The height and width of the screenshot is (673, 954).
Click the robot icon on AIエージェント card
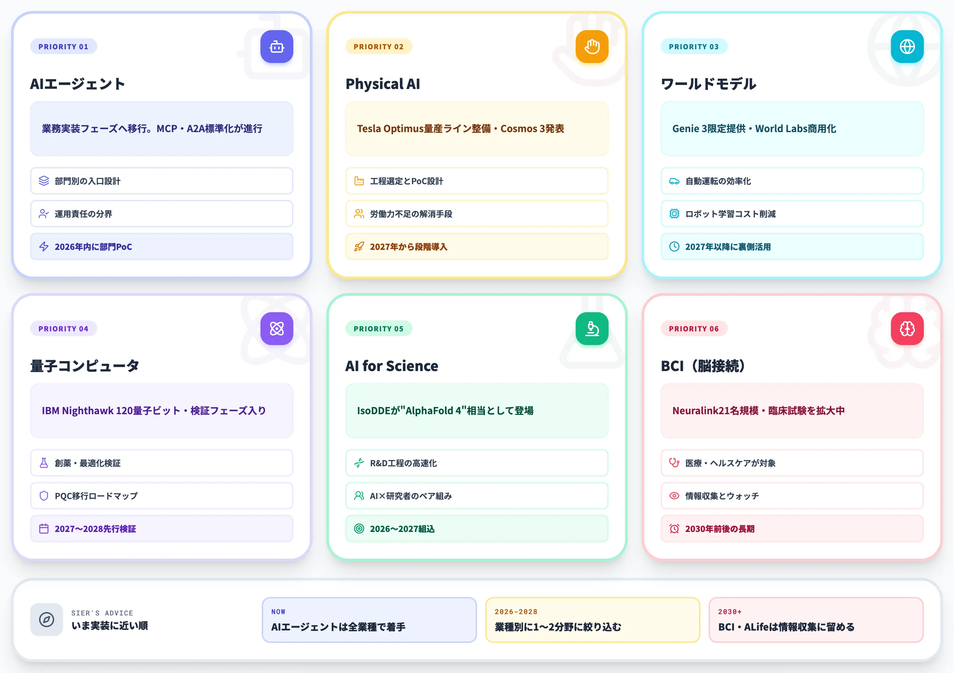coord(277,47)
